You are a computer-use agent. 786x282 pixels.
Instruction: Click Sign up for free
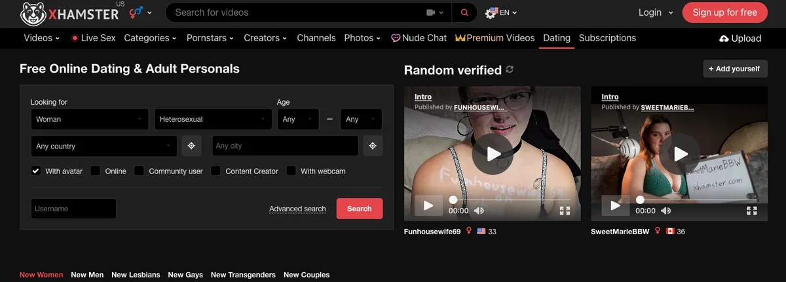pos(724,12)
